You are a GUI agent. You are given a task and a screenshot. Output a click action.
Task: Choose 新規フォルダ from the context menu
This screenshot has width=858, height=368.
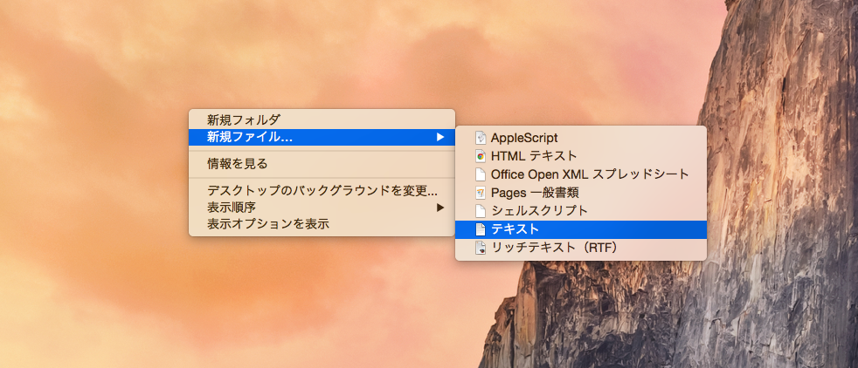click(322, 119)
